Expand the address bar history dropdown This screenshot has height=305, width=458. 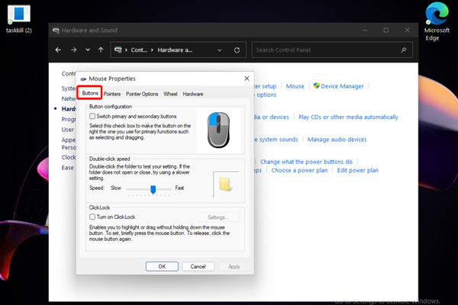tap(221, 50)
